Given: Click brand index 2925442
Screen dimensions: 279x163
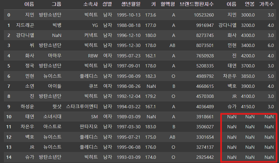Looking at the screenshot, I should point(205,157).
